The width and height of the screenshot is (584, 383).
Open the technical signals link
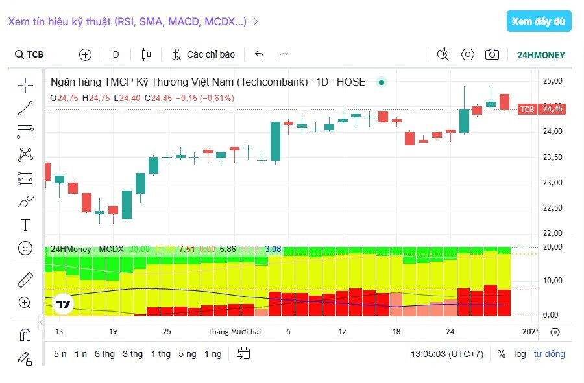pos(127,21)
